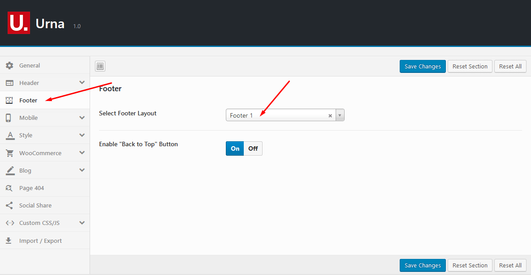Click the top Save Changes button

pyautogui.click(x=423, y=67)
